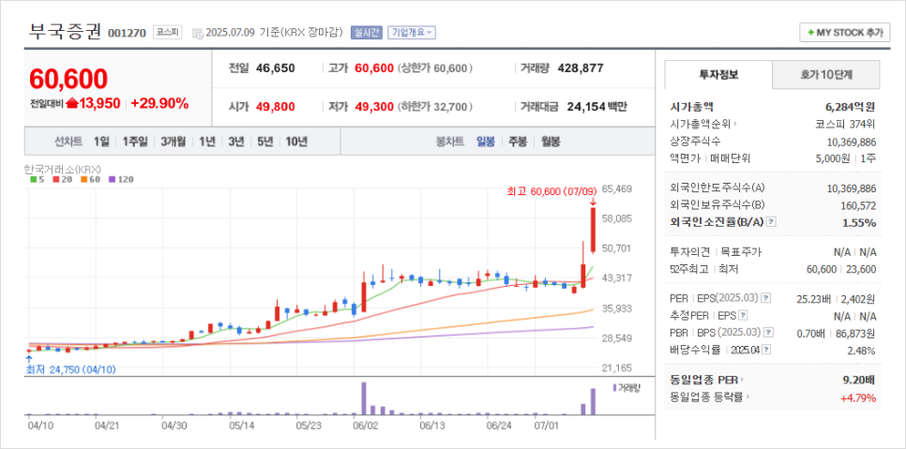
Task: Click the 실시간 badge
Action: 367,32
